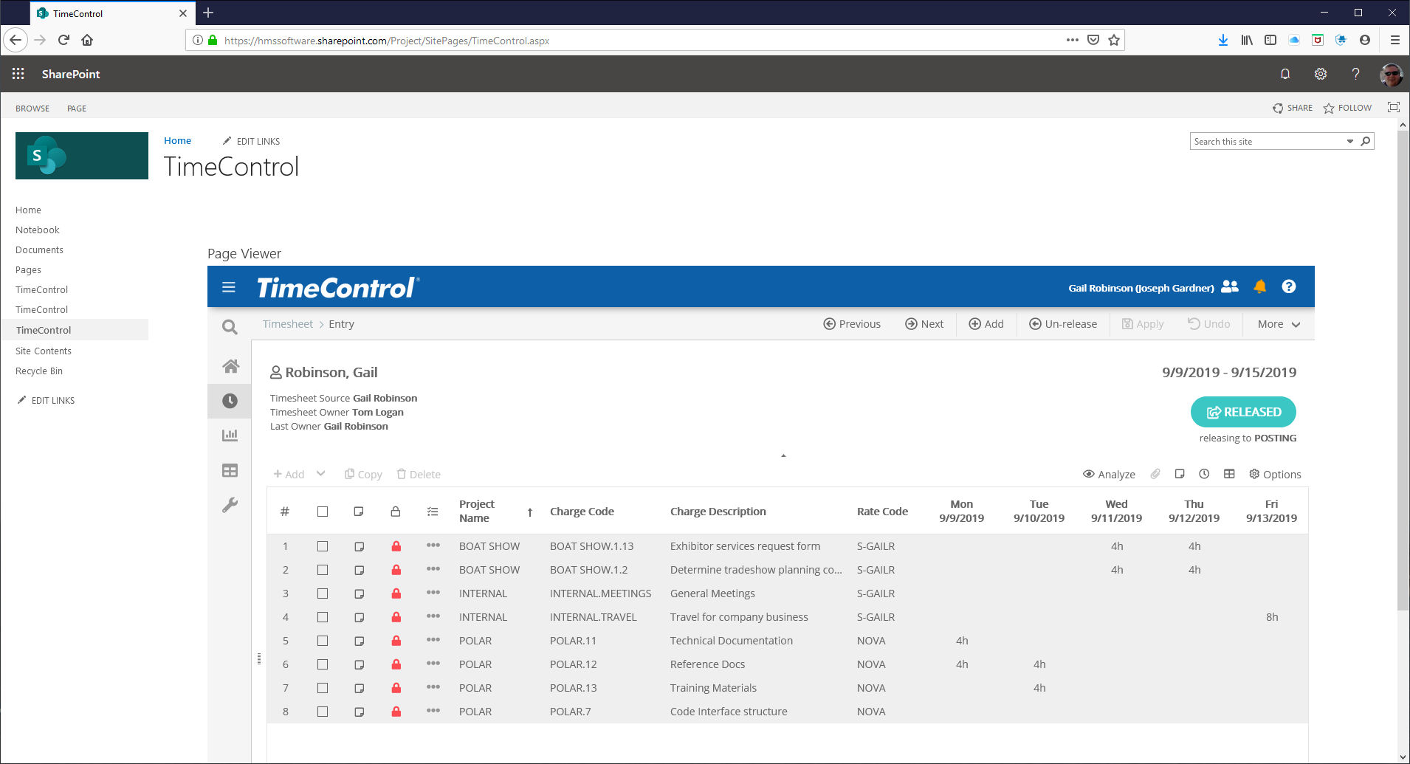Click the RELEASED status button

point(1243,412)
